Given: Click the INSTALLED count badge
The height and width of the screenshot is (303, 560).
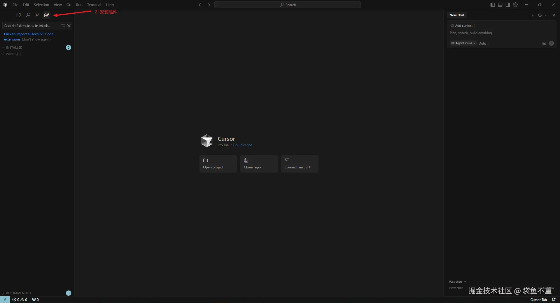Looking at the screenshot, I should 69,47.
